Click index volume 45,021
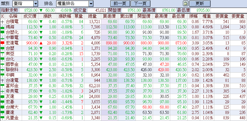 click(101, 10)
